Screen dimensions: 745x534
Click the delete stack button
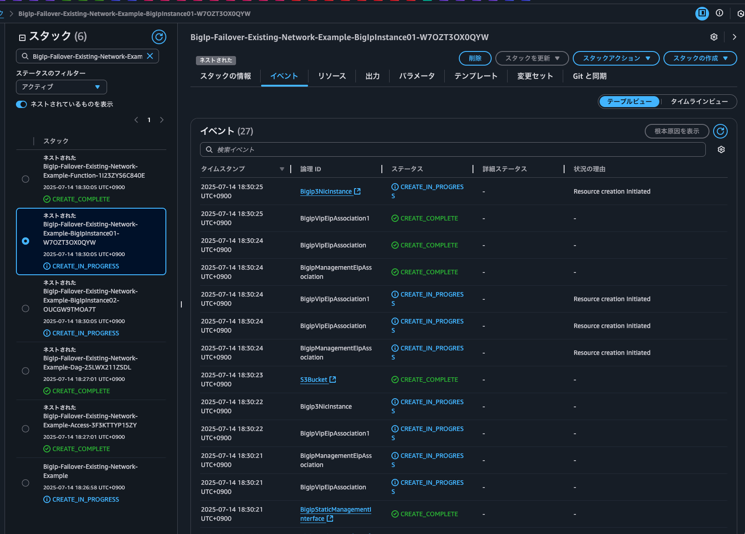point(475,58)
